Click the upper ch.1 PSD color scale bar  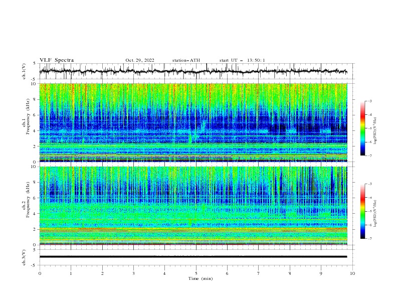pyautogui.click(x=363, y=128)
